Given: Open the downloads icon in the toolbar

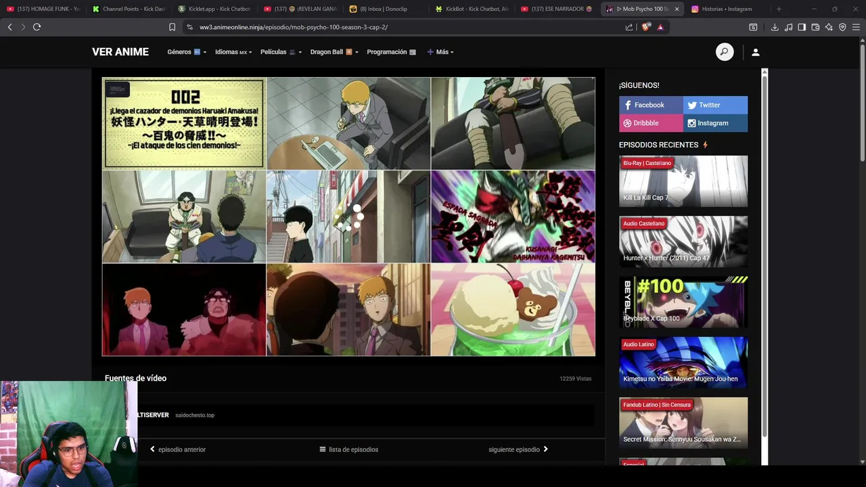Looking at the screenshot, I should [775, 27].
